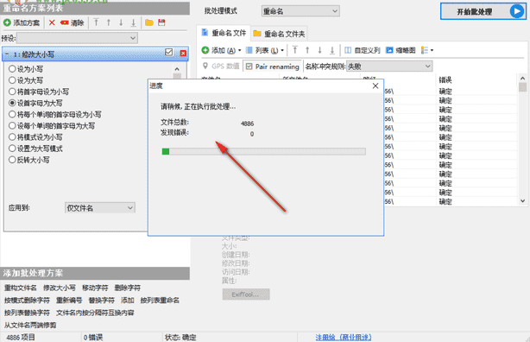Save preset with red floppy icon

[161, 22]
